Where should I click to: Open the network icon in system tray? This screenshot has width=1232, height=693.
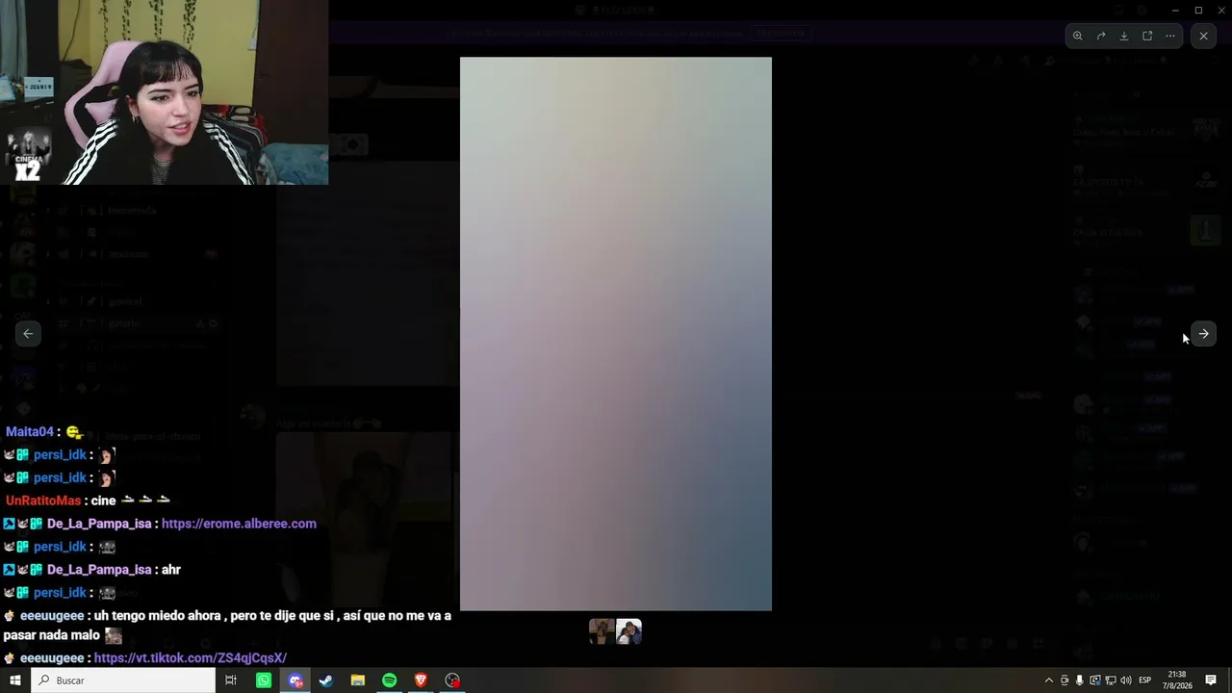pos(1111,680)
